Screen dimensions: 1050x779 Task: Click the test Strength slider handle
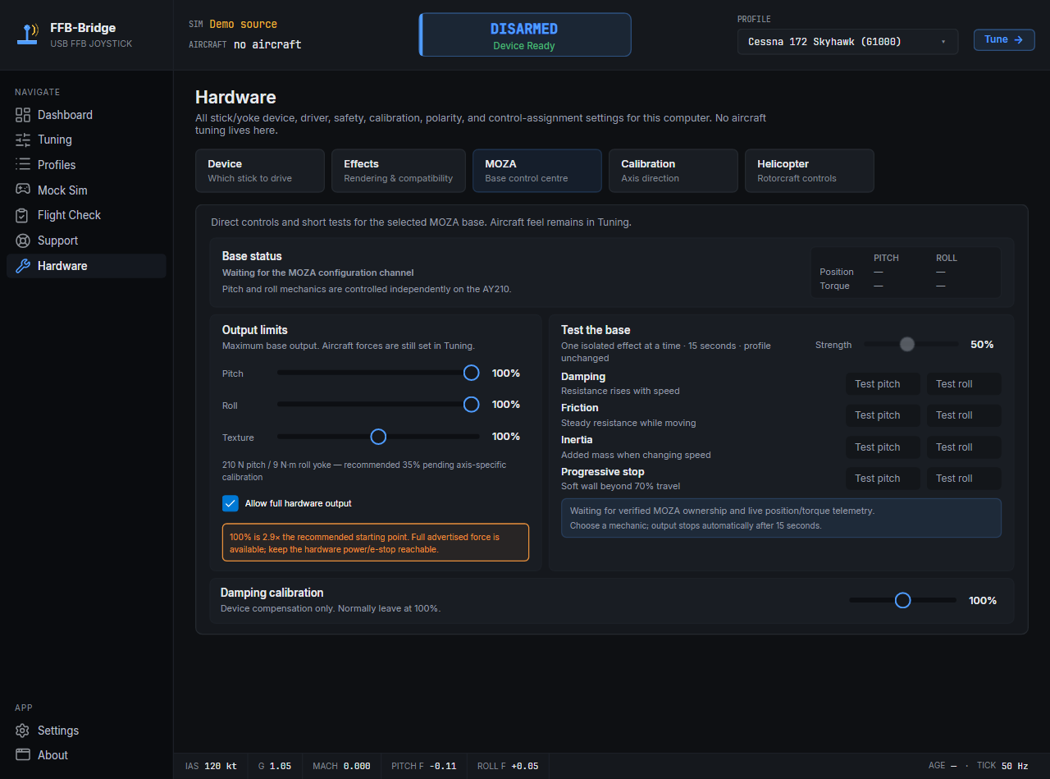pos(906,345)
